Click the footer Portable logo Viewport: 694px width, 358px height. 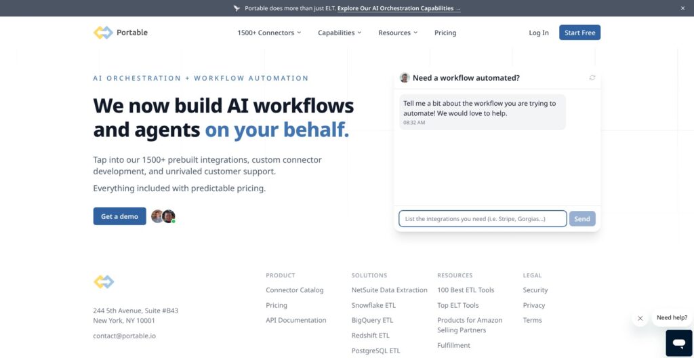(104, 282)
